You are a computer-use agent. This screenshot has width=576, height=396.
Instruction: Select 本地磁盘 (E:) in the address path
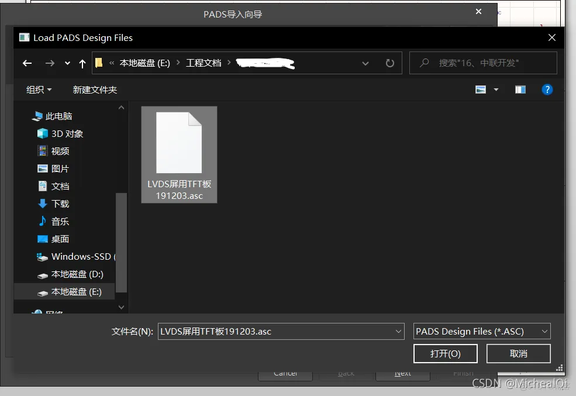(145, 63)
